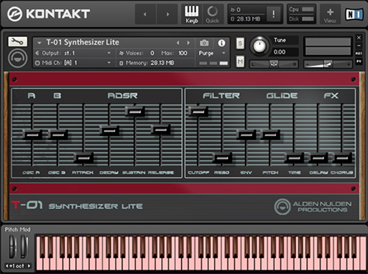The image size is (368, 274).
Task: Click the OSC B fader handle
Action: [x=58, y=134]
